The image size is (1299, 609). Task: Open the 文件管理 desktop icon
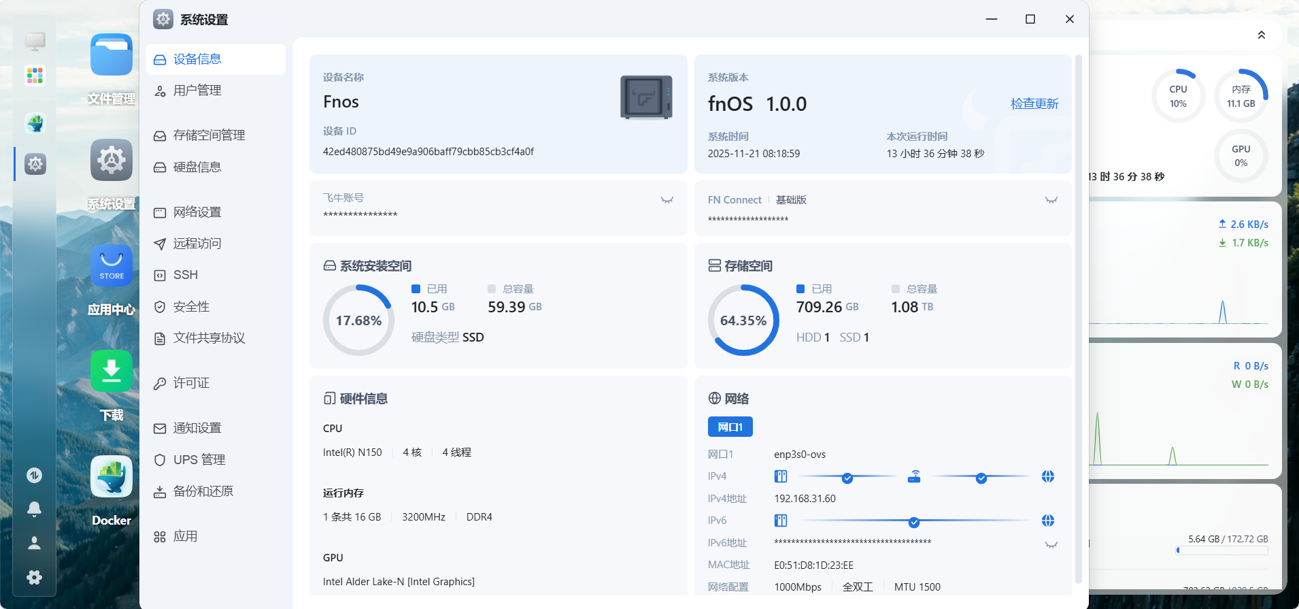click(111, 55)
